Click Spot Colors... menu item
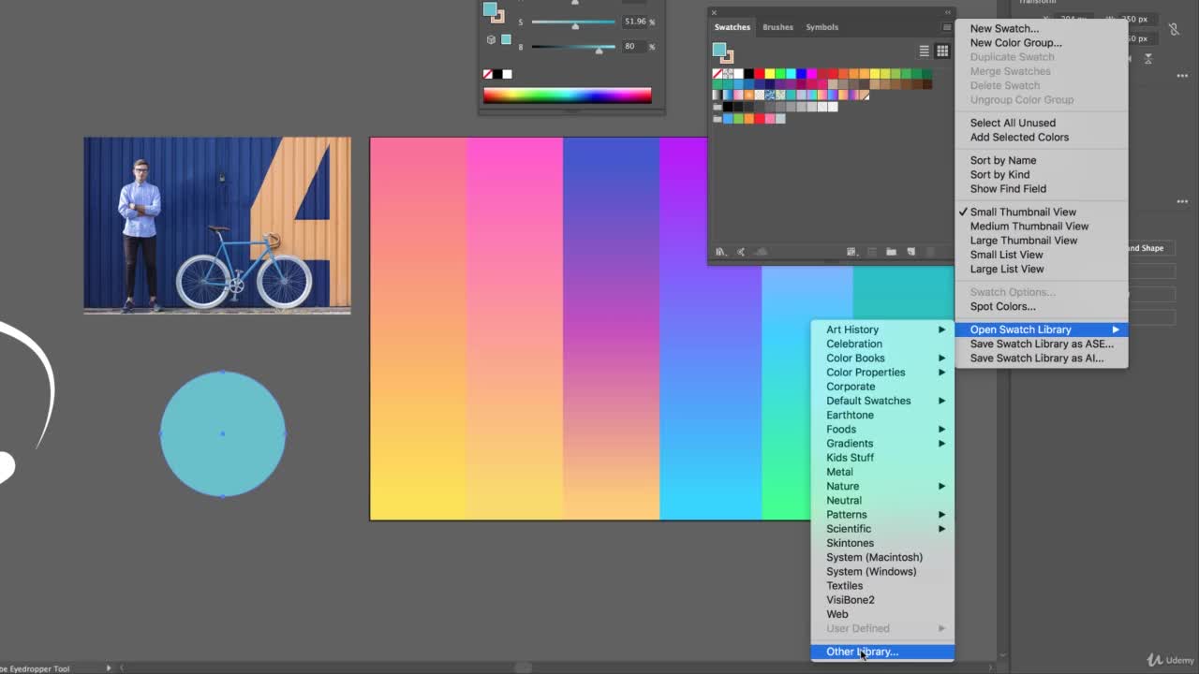 click(x=1002, y=306)
